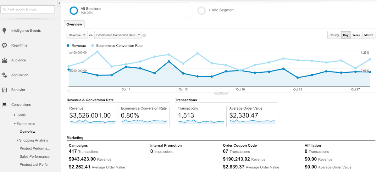377x172 pixels.
Task: Click the Behavior layout icon
Action: pos(4,90)
